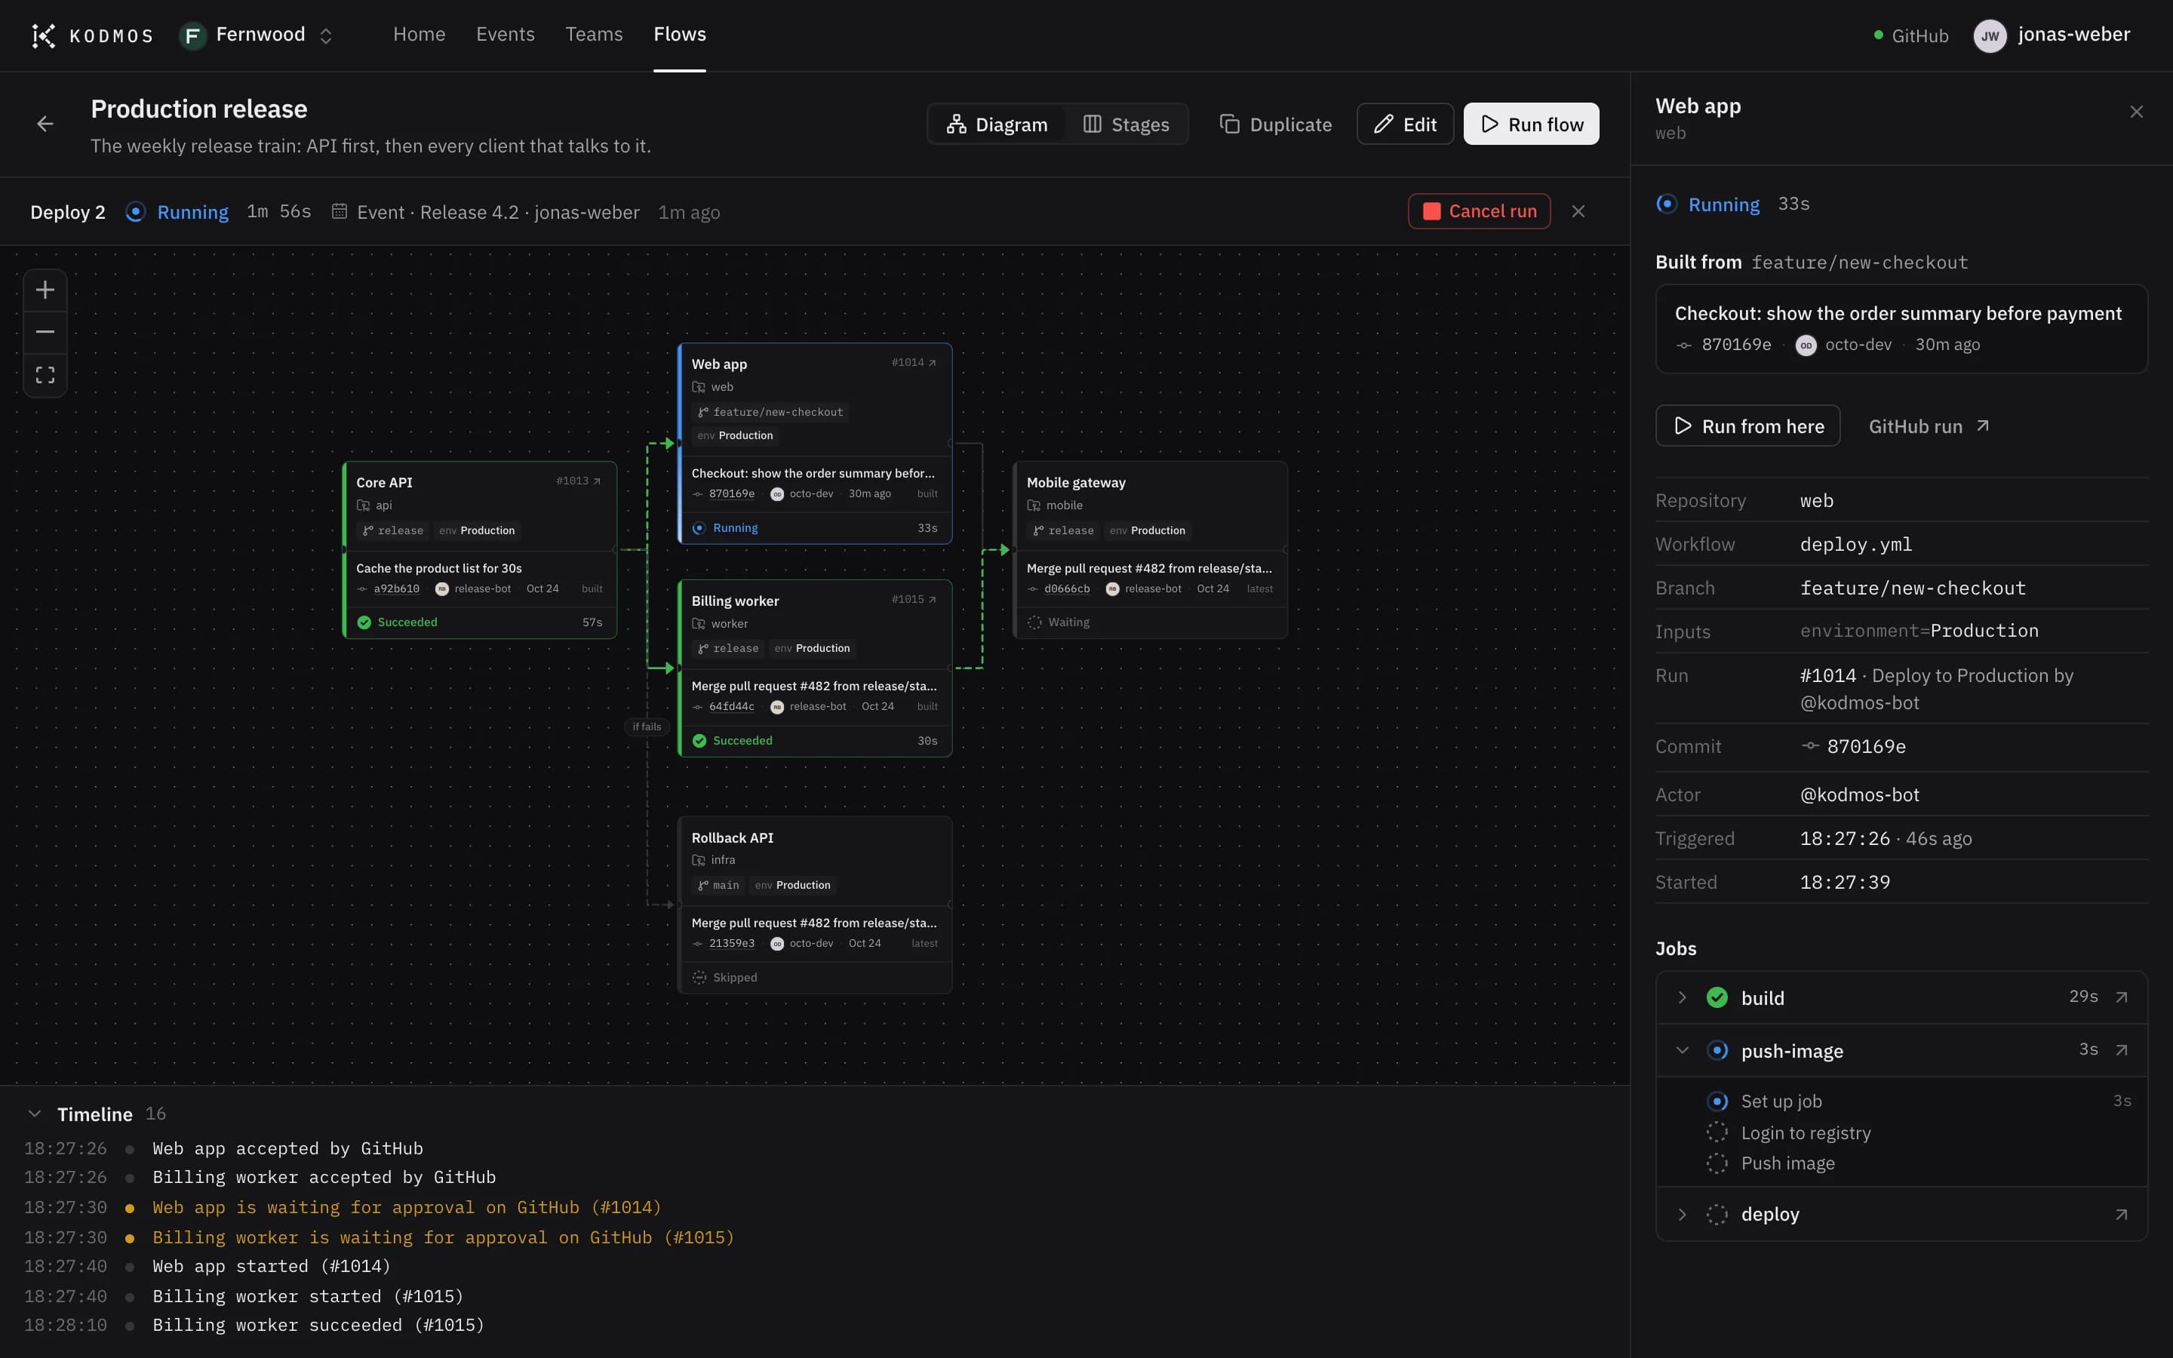The image size is (2173, 1358).
Task: Open Web app run #1014 external link
Action: tap(914, 363)
